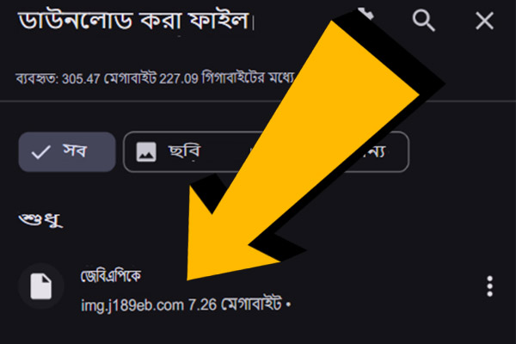This screenshot has height=344, width=516.
Task: Click the 7.26 মেগাবাইট file size text
Action: click(236, 304)
